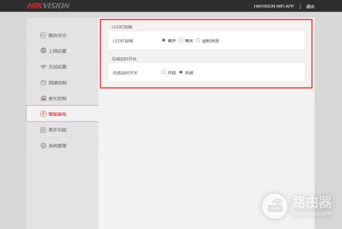The width and height of the screenshot is (342, 229).
Task: Open the HIKVISION WiFi APP link
Action: (x=274, y=6)
